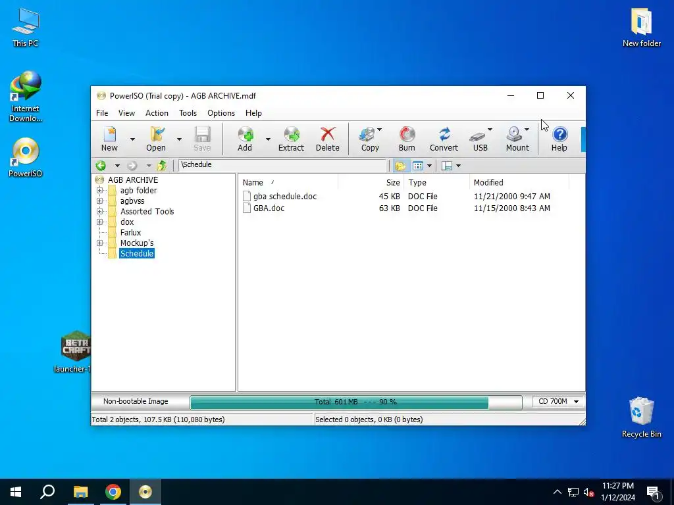The height and width of the screenshot is (505, 674).
Task: Open the layout pane dropdown arrow
Action: 458,166
